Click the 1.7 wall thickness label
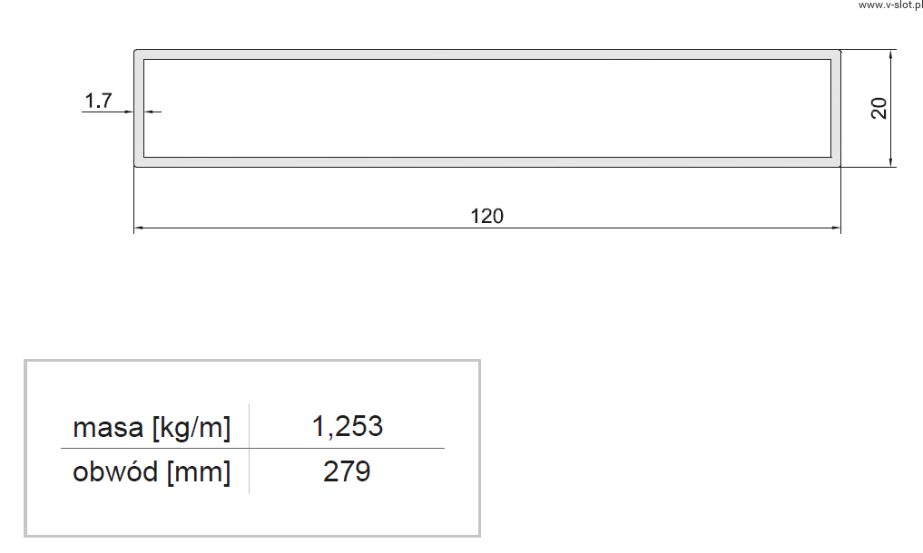 coord(97,101)
